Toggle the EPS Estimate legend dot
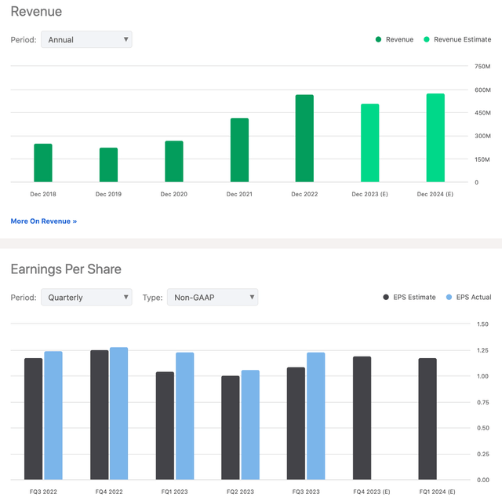The width and height of the screenshot is (502, 501). point(386,298)
